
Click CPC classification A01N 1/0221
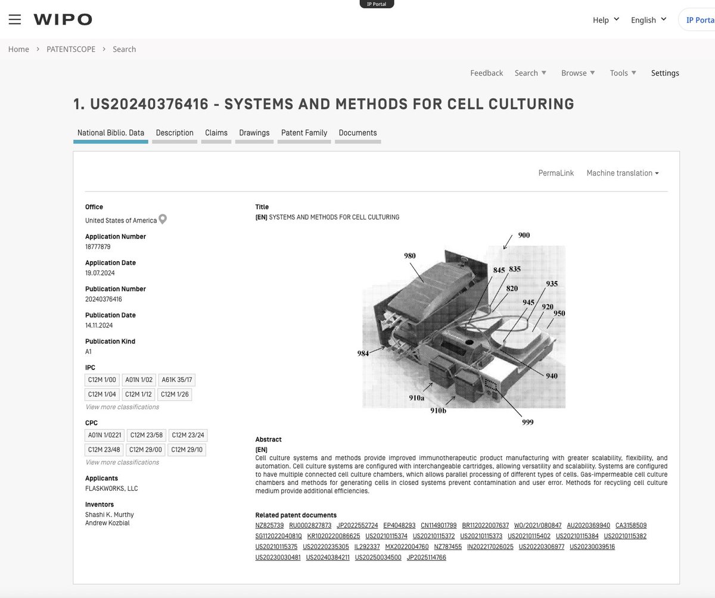[105, 435]
